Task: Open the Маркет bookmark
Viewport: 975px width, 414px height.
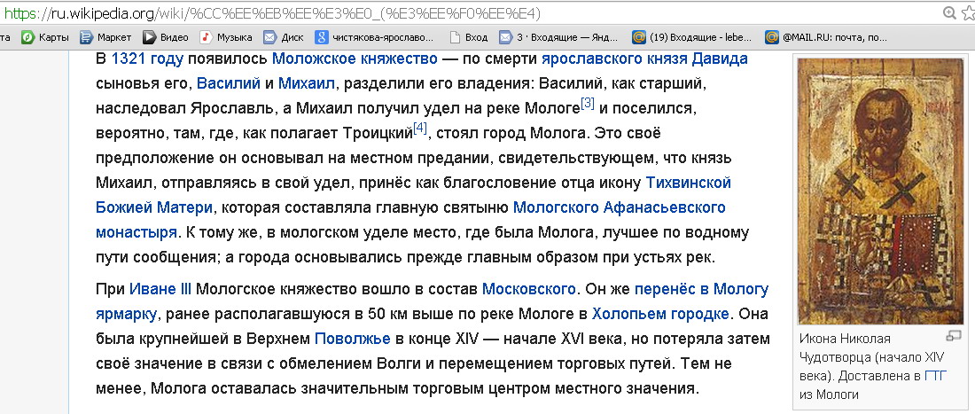Action: coord(105,38)
